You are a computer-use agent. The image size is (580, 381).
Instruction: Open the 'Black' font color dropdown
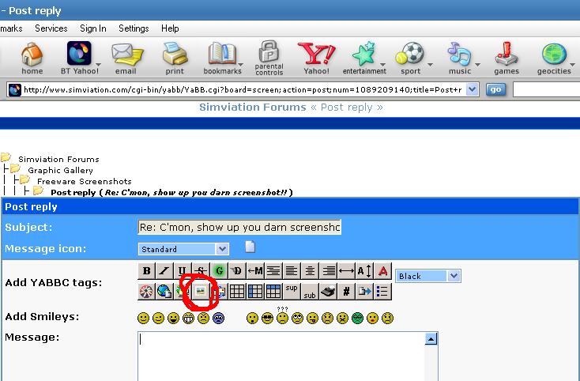(428, 276)
